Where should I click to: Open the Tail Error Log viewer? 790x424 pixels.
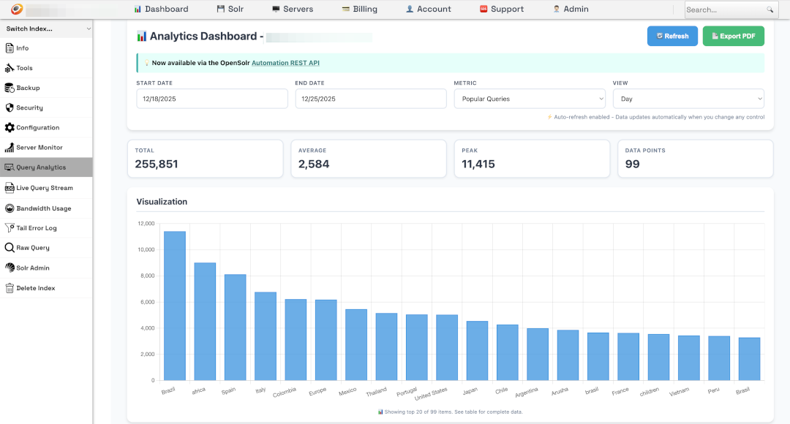tap(37, 227)
